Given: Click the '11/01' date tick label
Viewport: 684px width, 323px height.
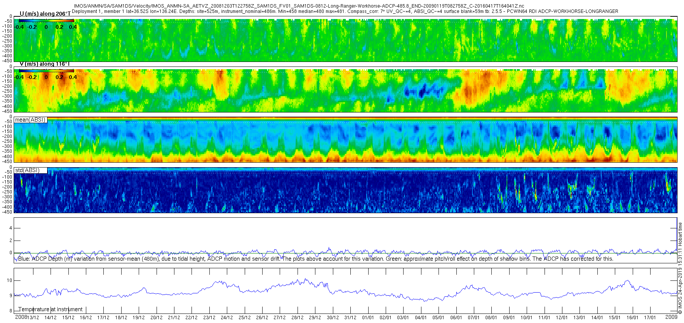Looking at the screenshot, I should (x=545, y=318).
